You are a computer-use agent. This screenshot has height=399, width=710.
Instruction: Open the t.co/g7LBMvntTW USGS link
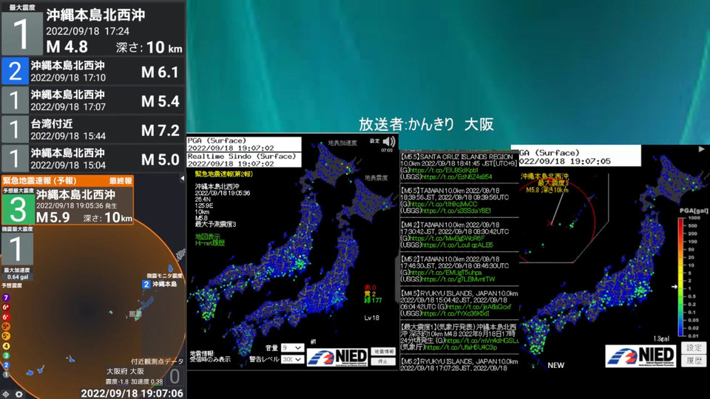click(x=458, y=279)
